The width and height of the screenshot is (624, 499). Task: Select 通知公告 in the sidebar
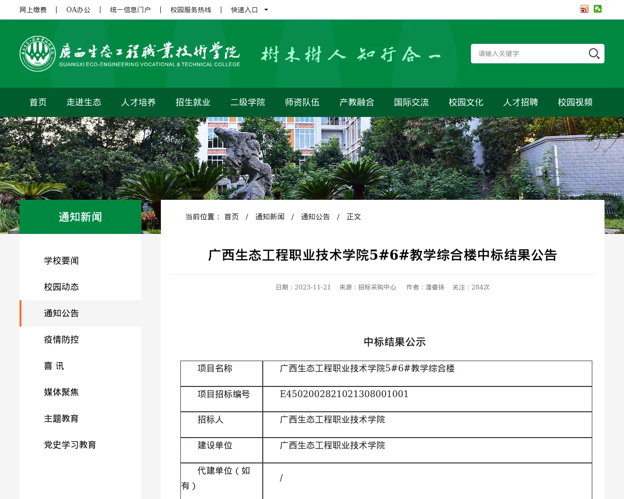point(61,313)
